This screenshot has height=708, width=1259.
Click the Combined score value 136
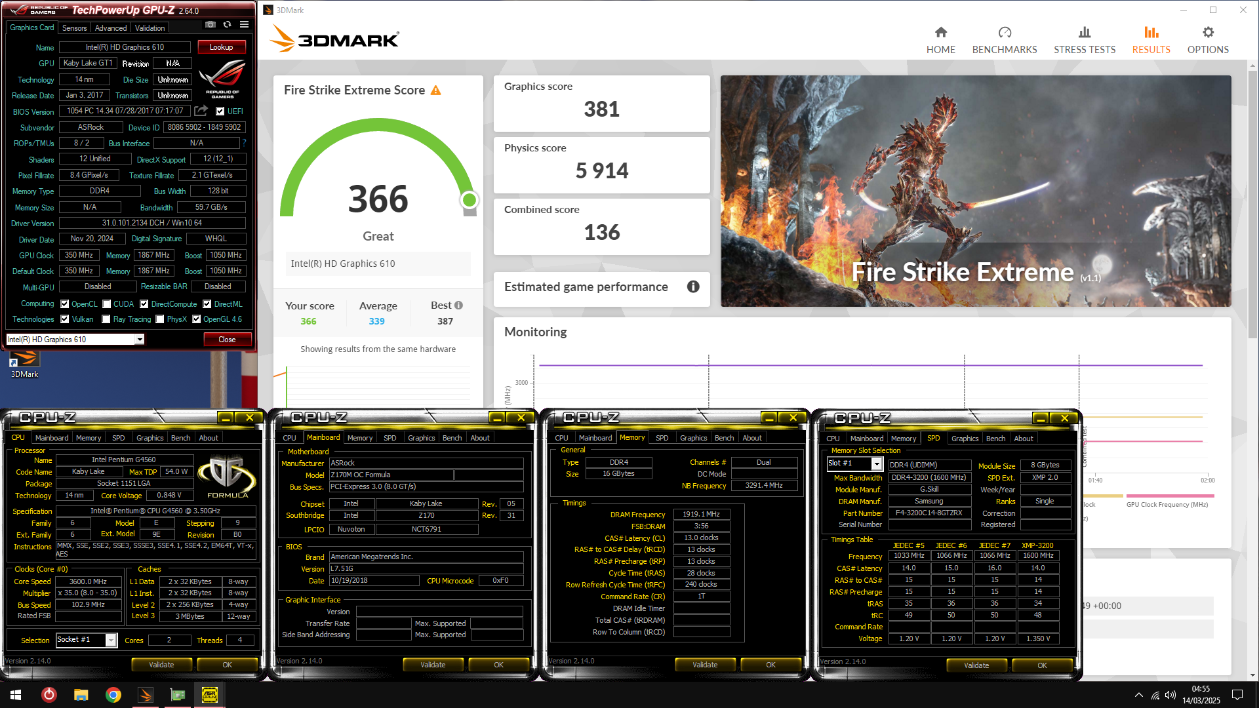pos(601,232)
